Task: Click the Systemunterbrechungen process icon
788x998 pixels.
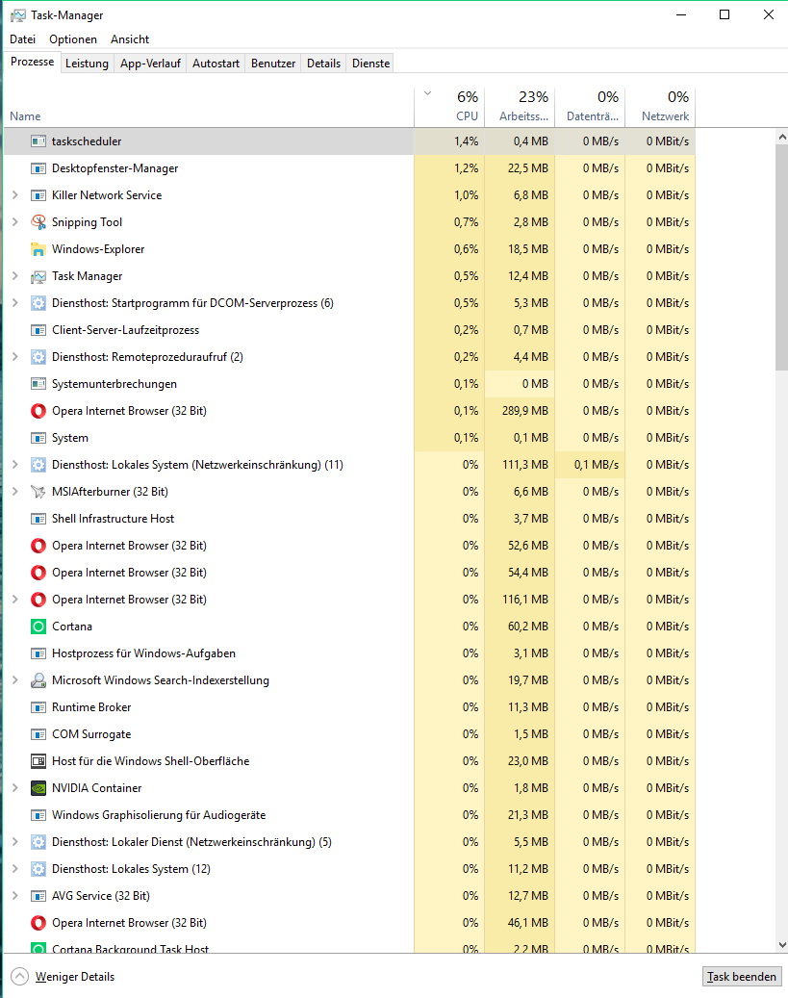Action: [x=38, y=384]
